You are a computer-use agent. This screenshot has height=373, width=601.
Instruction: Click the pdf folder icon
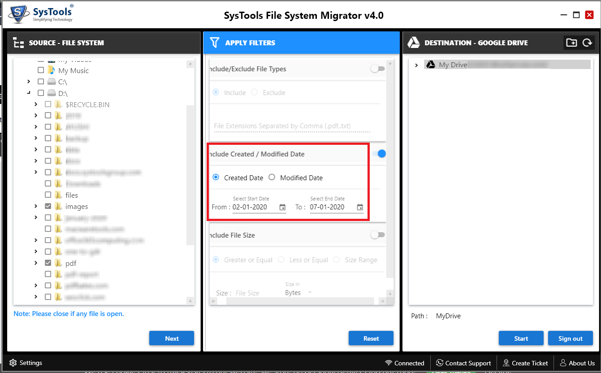coord(58,263)
